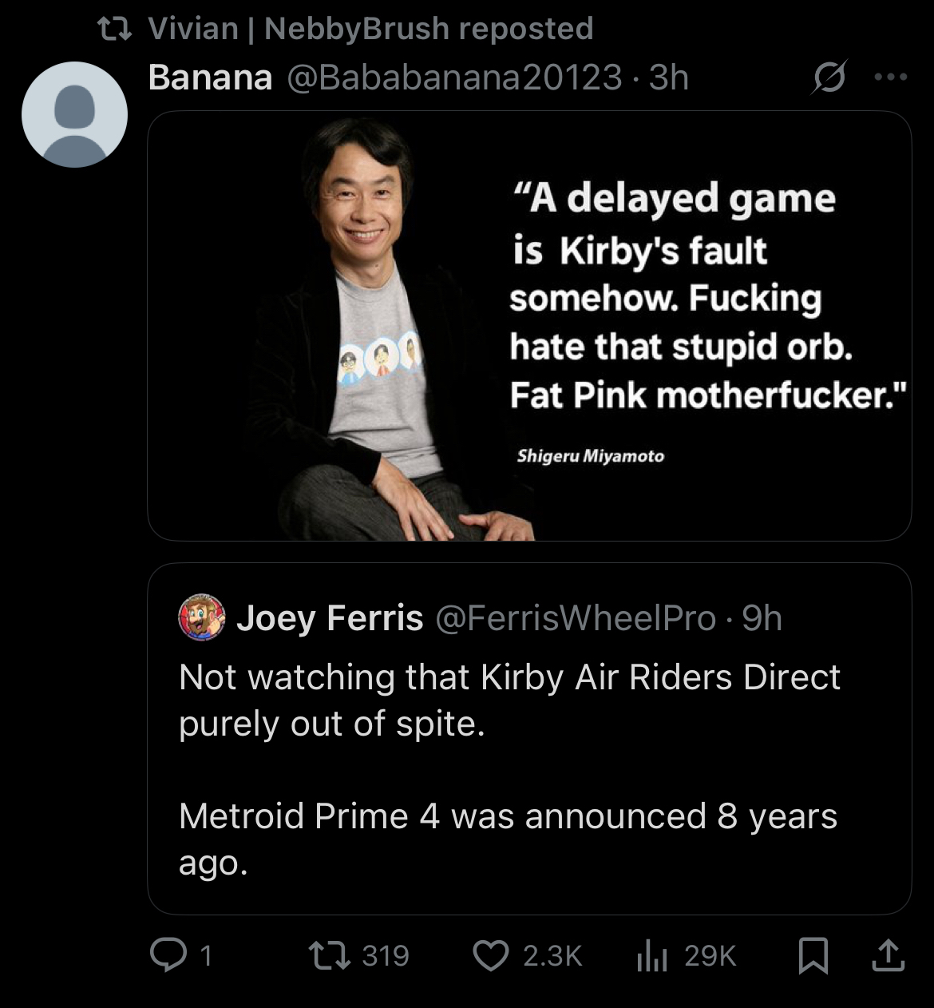This screenshot has height=1008, width=934.
Task: Click the reply speech bubble icon
Action: (x=167, y=955)
